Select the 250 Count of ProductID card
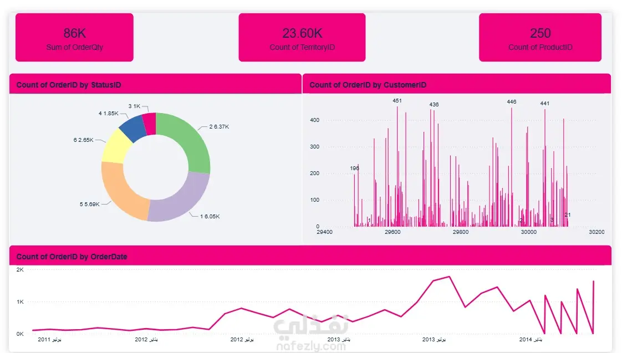 (541, 37)
